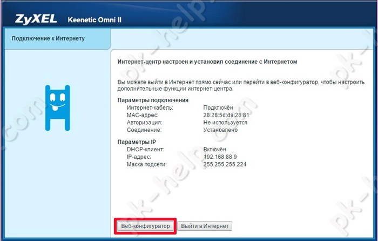Click the Установлено value
The width and height of the screenshot is (378, 241).
pos(220,130)
